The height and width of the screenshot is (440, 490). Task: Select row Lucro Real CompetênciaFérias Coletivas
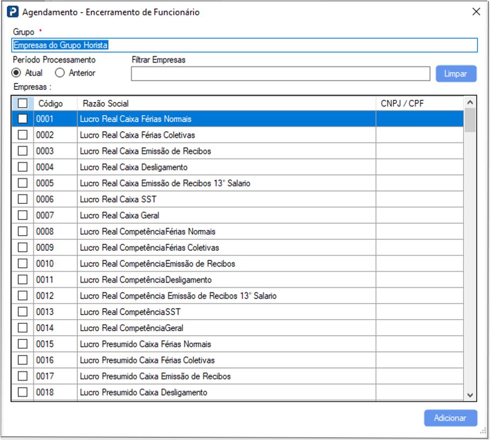237,248
